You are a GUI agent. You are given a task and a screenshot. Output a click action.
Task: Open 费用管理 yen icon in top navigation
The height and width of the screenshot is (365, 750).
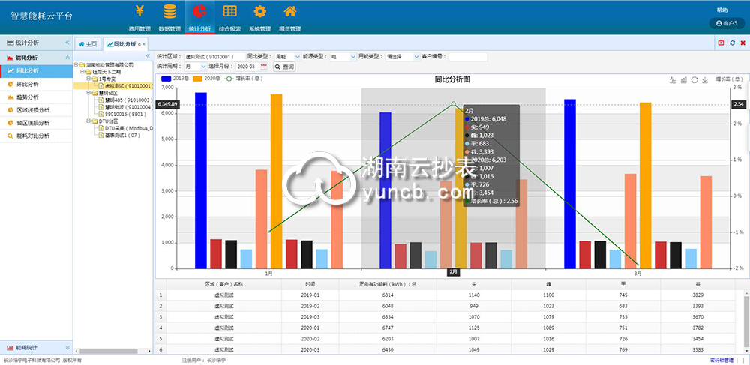[x=139, y=12]
